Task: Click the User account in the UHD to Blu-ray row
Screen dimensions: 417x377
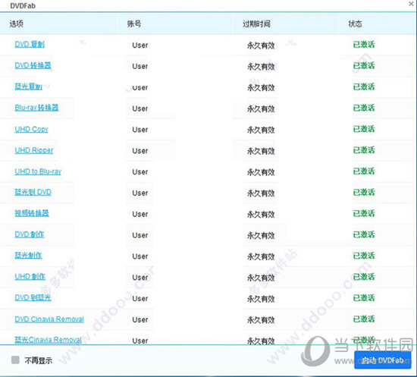Action: coord(140,172)
